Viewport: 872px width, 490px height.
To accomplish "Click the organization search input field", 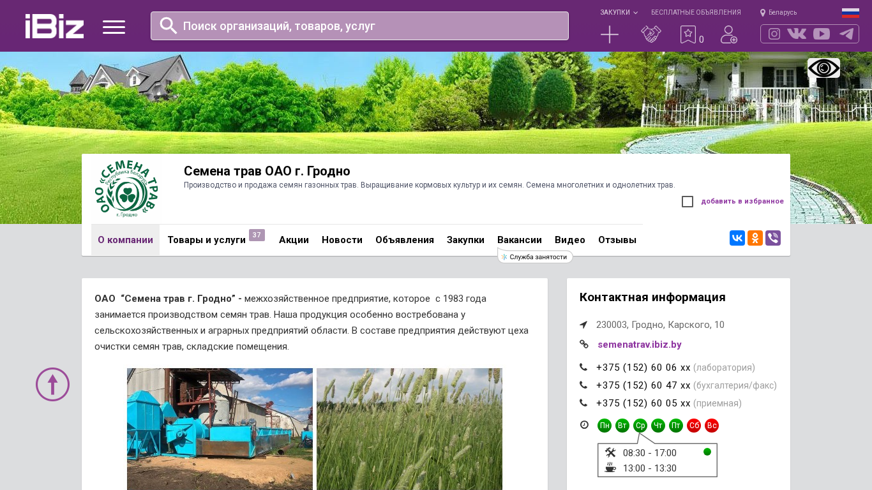I will (x=370, y=26).
